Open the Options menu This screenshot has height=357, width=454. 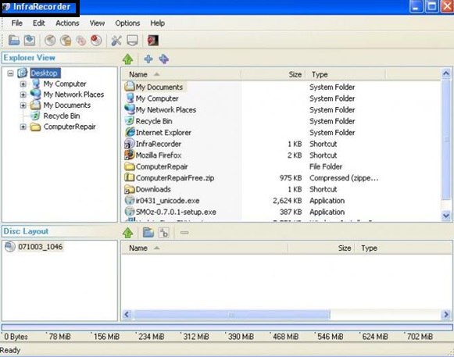click(127, 23)
